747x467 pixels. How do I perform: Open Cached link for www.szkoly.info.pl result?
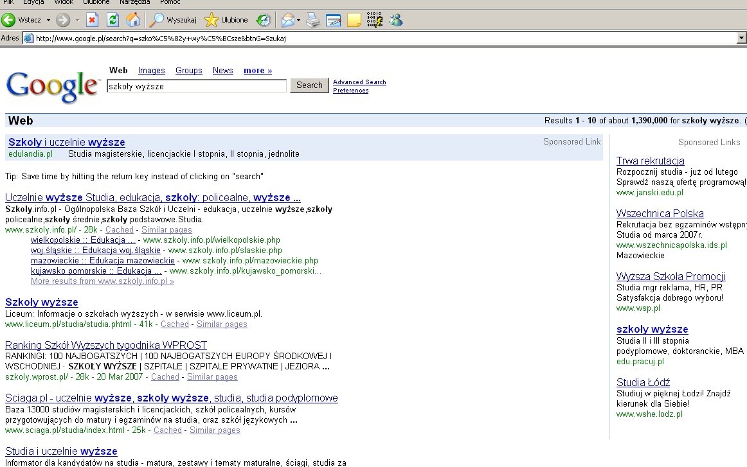[x=119, y=229]
